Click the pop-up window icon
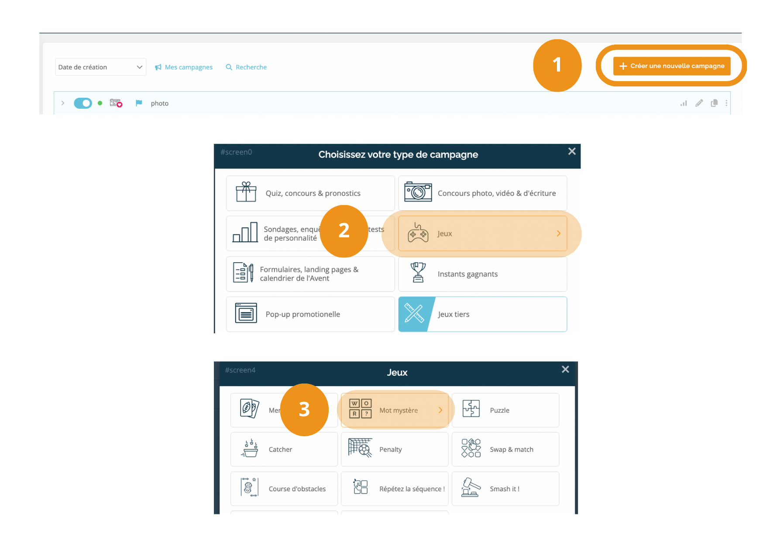 (x=246, y=313)
